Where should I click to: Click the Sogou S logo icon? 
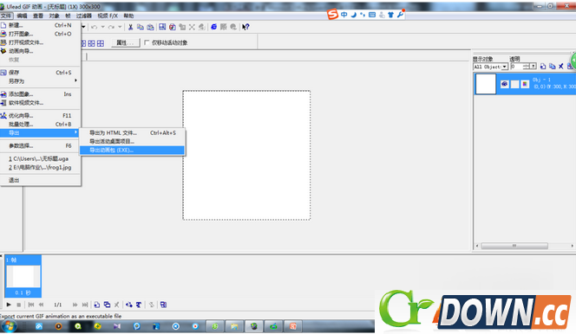pyautogui.click(x=332, y=15)
